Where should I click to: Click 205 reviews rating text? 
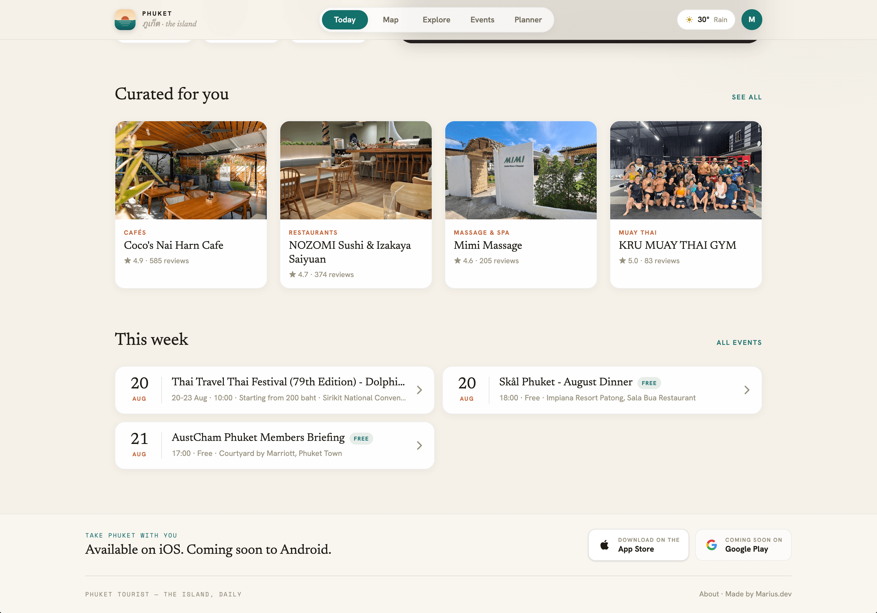(499, 261)
